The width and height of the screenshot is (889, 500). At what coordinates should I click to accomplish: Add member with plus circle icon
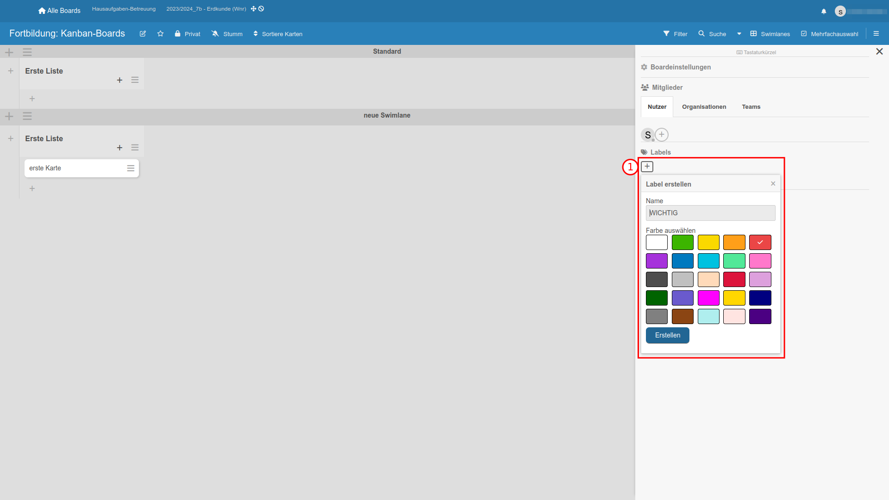click(x=662, y=135)
